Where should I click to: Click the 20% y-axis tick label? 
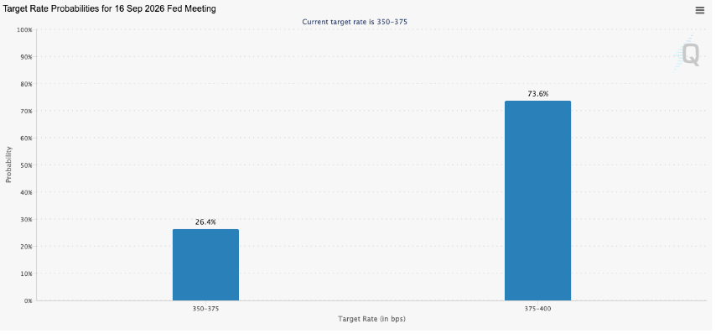(x=26, y=247)
